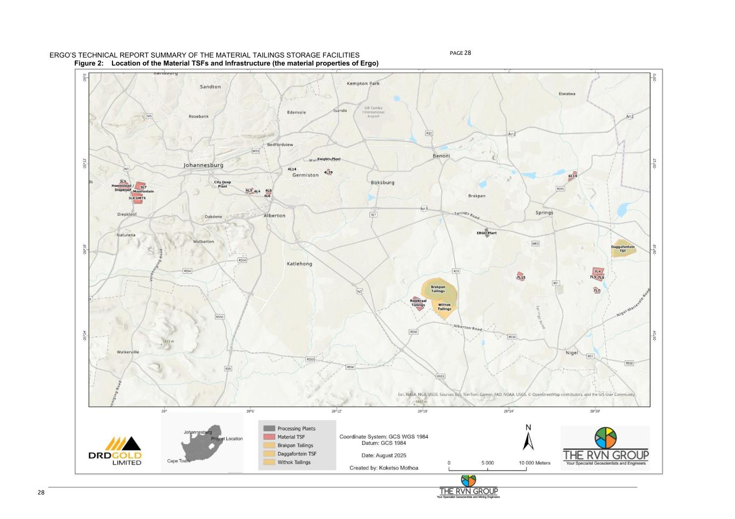Screen dimensions: 735x519
Task: Select the Daggafontein TSF legend swatch
Action: pos(269,454)
